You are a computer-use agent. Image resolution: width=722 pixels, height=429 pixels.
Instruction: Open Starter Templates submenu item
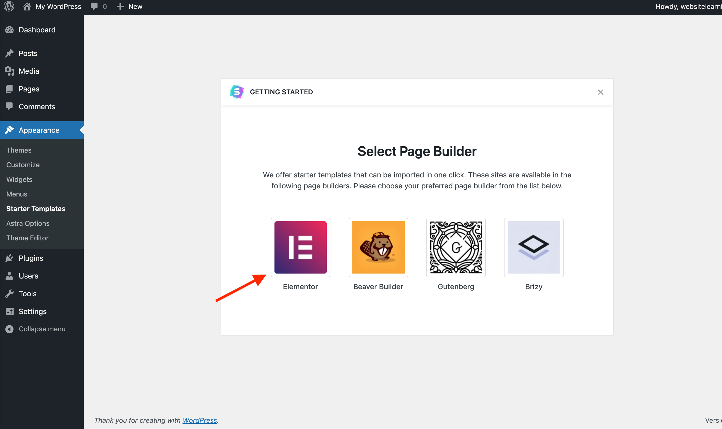[x=36, y=209]
